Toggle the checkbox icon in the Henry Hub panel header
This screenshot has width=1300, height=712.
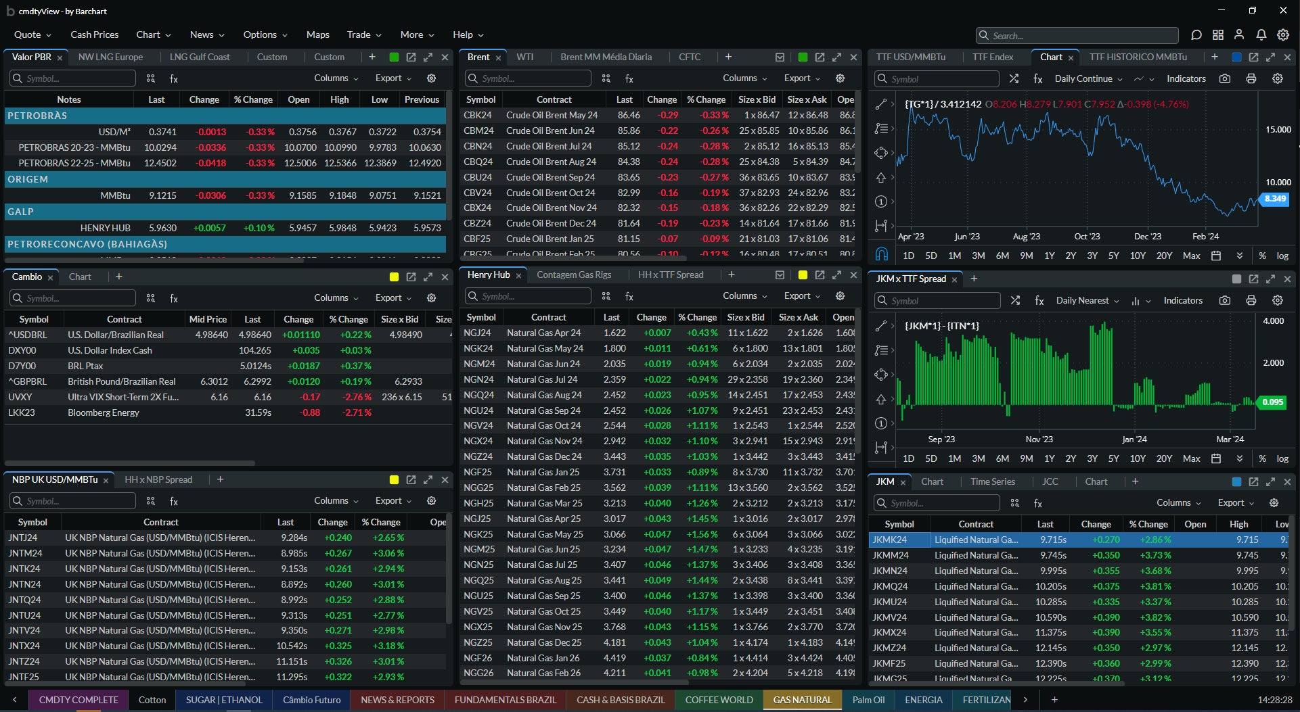(780, 275)
